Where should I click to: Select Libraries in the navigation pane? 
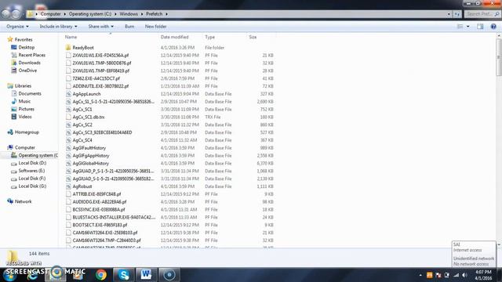pyautogui.click(x=23, y=86)
